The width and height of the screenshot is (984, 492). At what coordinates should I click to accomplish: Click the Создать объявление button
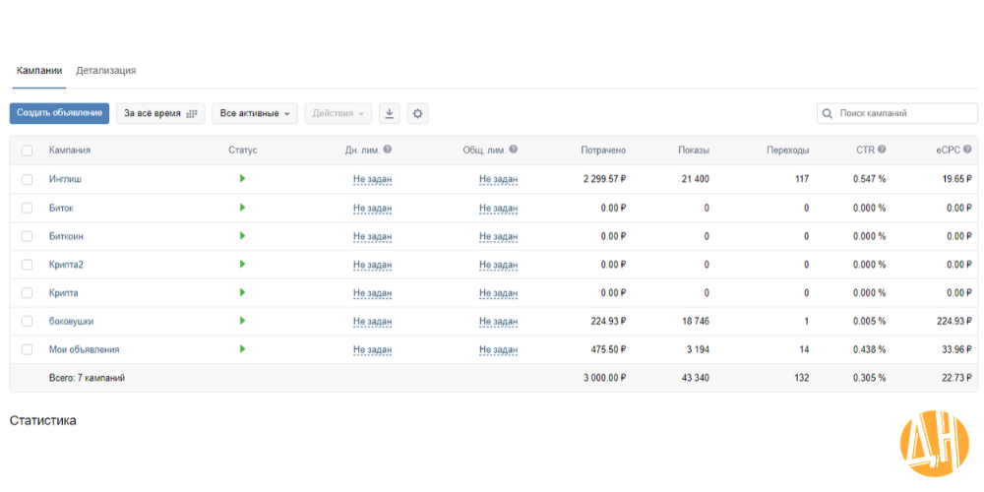coord(60,113)
